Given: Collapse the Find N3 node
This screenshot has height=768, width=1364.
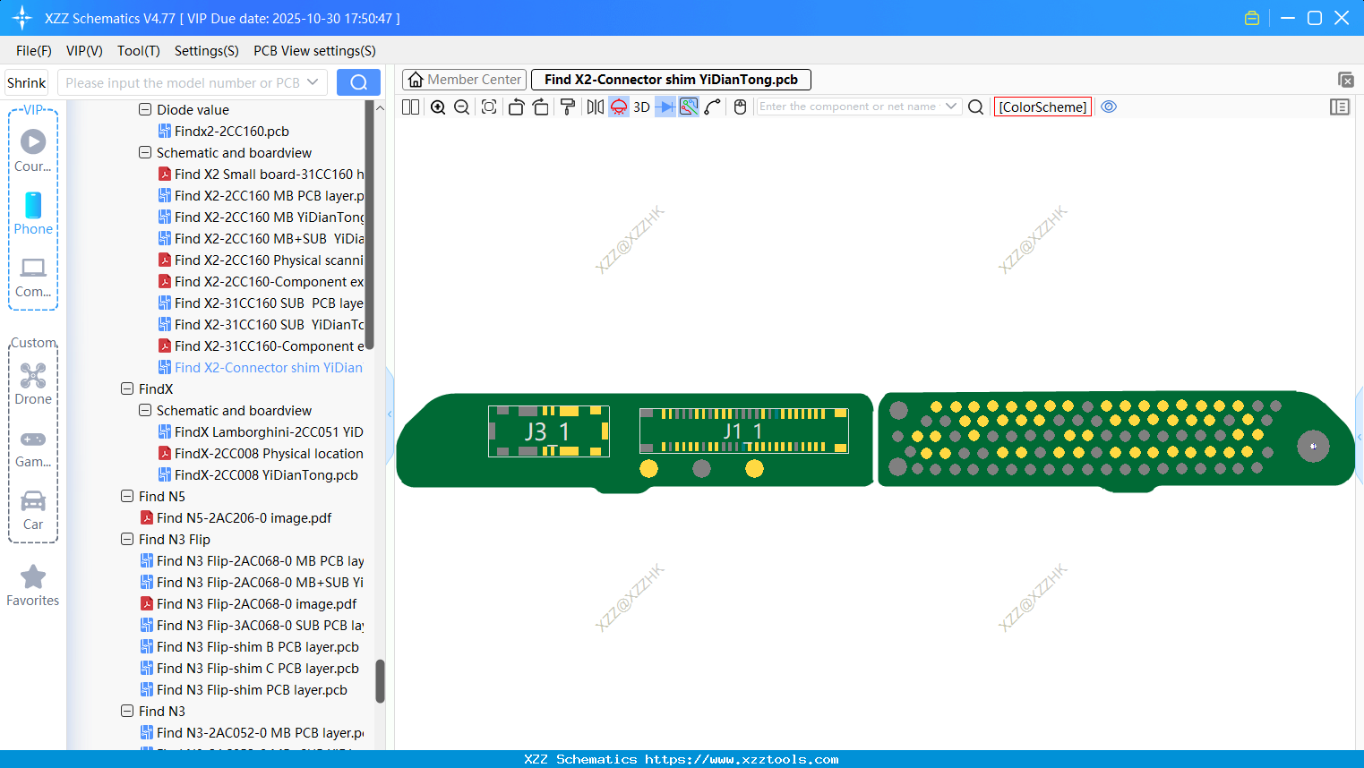Looking at the screenshot, I should [x=127, y=711].
